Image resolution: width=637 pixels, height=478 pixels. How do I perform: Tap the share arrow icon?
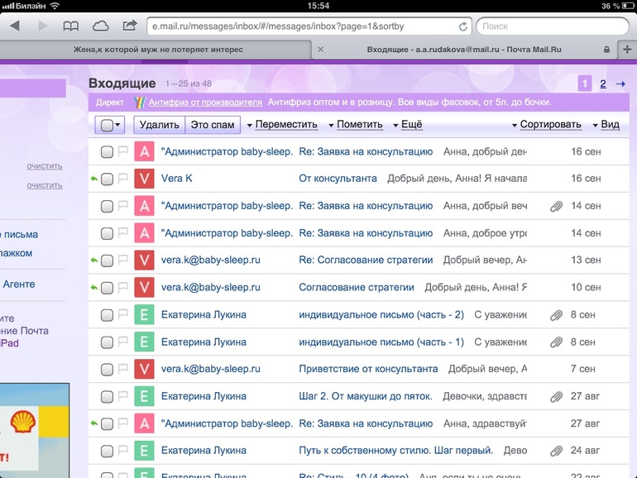tap(130, 26)
